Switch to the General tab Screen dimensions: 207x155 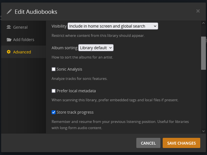20,27
